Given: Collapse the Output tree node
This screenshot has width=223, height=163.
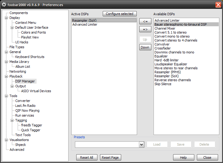Looking at the screenshot, I should tap(12, 86).
